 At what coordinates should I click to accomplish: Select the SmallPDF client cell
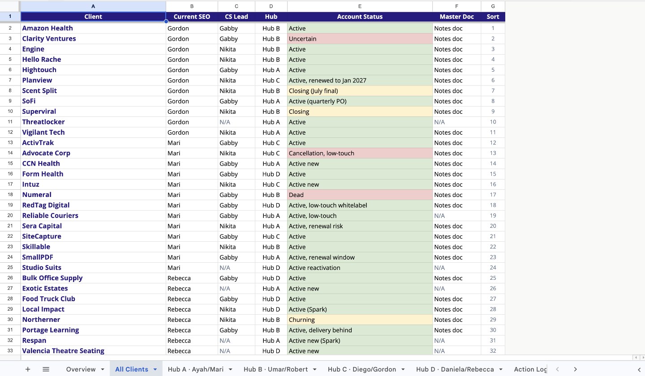tap(93, 257)
